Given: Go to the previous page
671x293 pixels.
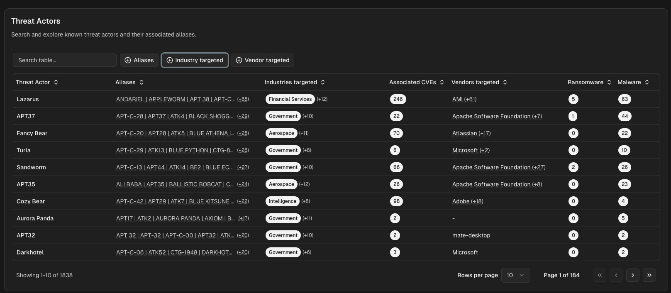Looking at the screenshot, I should (x=616, y=275).
